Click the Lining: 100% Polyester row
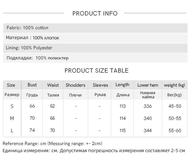190x160 pixels. [x=95, y=48]
